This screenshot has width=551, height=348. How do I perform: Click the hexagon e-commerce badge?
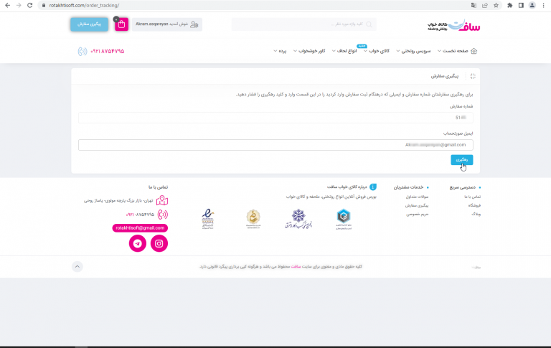point(344,219)
